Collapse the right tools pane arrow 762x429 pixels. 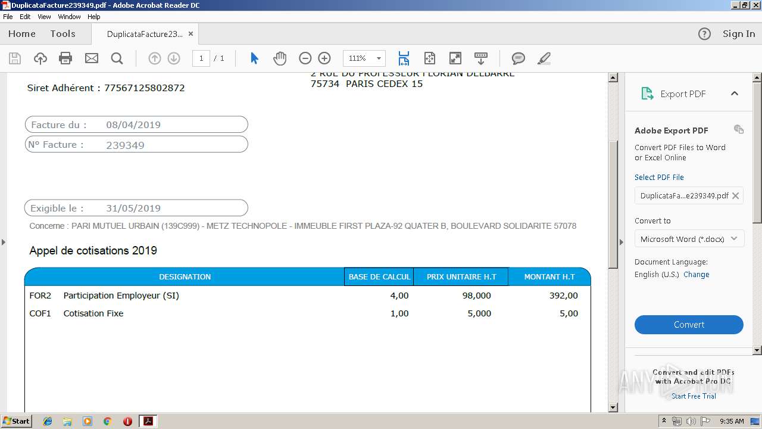point(622,242)
